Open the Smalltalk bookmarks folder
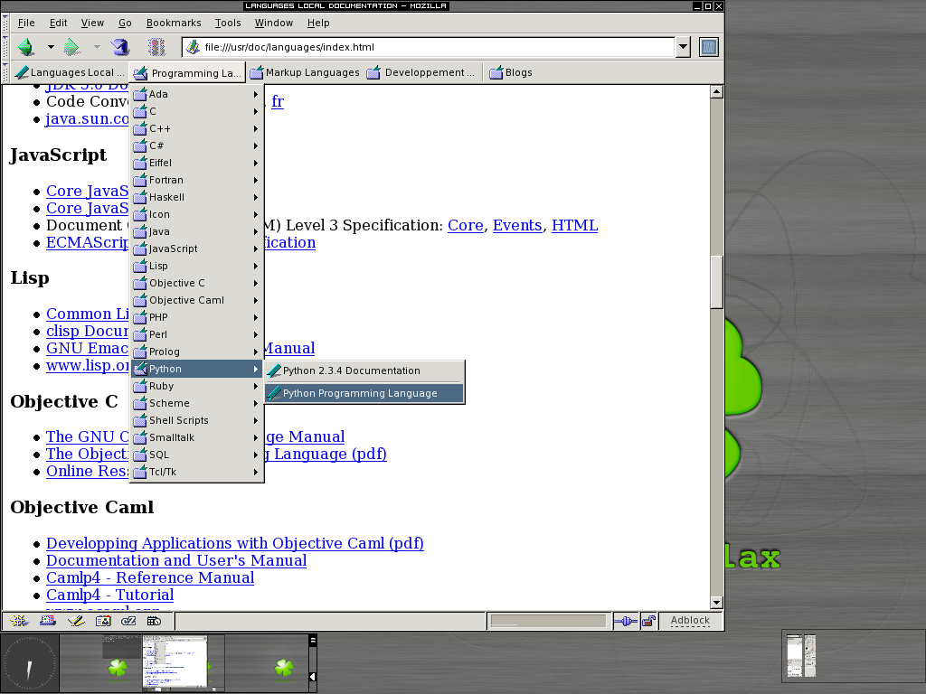Screen dimensions: 926x694 (196, 437)
